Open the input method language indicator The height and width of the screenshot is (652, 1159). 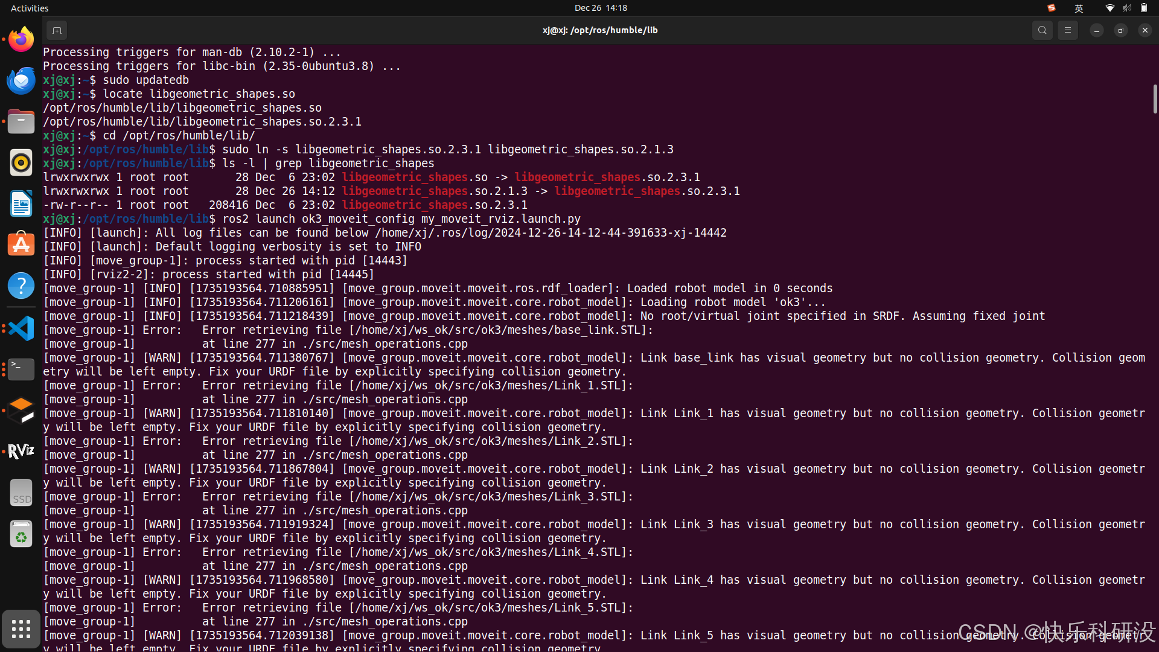point(1079,8)
